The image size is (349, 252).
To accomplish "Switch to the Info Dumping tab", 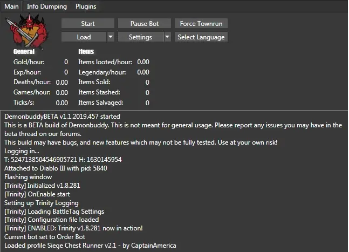I will coord(47,6).
